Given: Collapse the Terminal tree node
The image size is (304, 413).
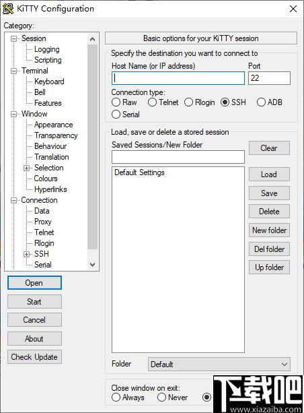Looking at the screenshot, I should click(13, 71).
